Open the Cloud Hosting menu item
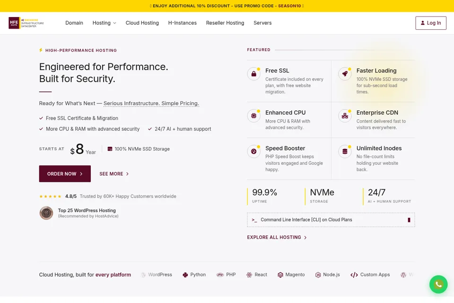The width and height of the screenshot is (454, 303). pyautogui.click(x=142, y=23)
